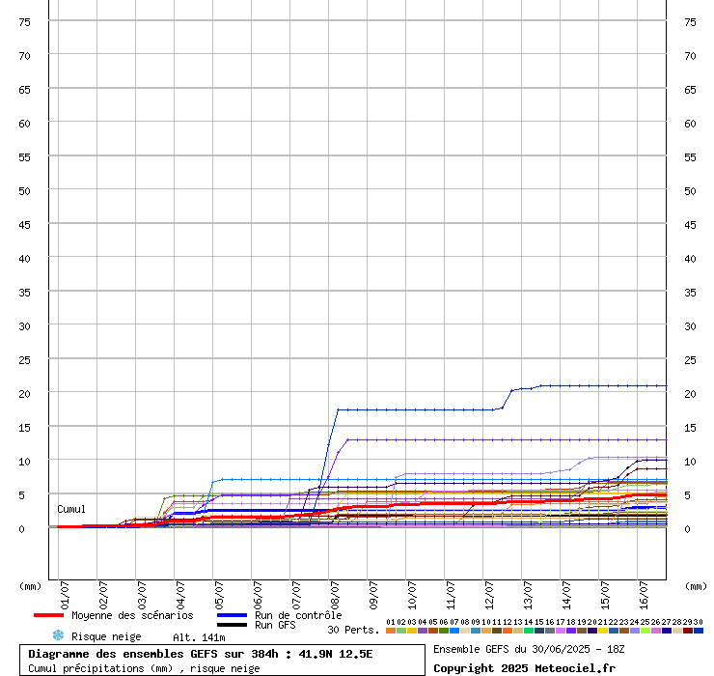Click perturbation 13 khaki swatch
714x676 pixels.
pos(518,631)
